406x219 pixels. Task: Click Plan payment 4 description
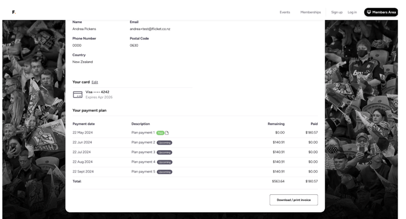pos(143,162)
